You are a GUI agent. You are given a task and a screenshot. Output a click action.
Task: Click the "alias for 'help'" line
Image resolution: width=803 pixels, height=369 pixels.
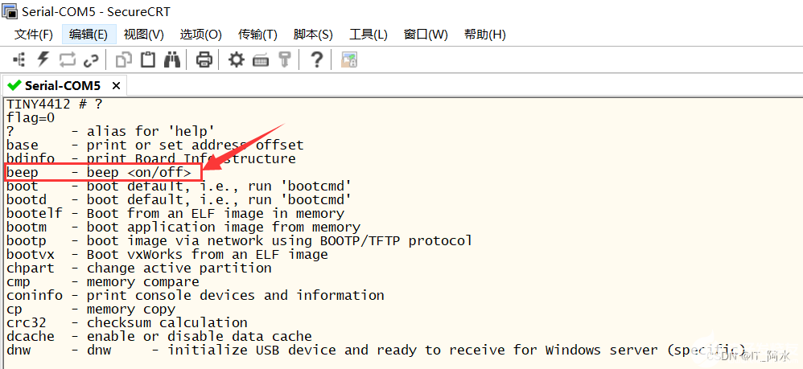pyautogui.click(x=110, y=132)
